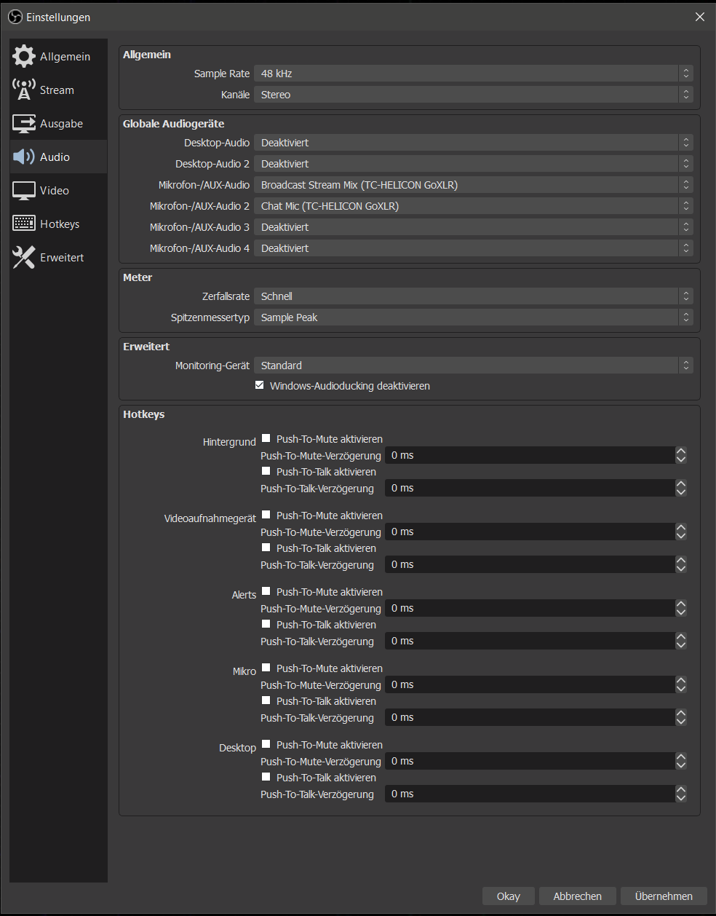Screen dimensions: 716x916
Task: Open the Mikrofon-/AUX-Audio 3 dropdown
Action: (x=474, y=227)
